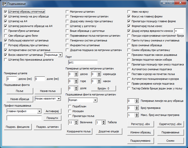188x148 pixels.
Task: Click the Бројач 0 button
Action: tap(104, 88)
